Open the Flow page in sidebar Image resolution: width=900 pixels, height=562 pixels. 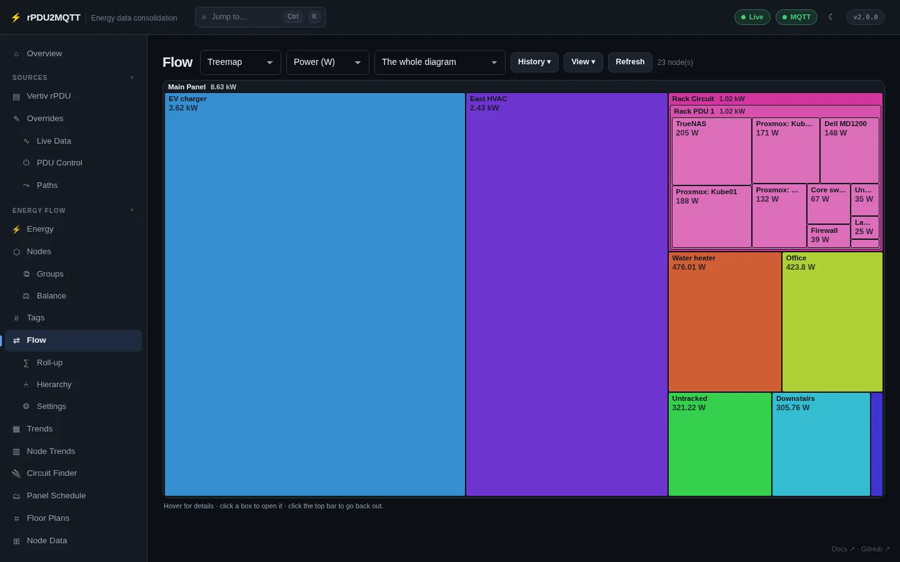(73, 340)
